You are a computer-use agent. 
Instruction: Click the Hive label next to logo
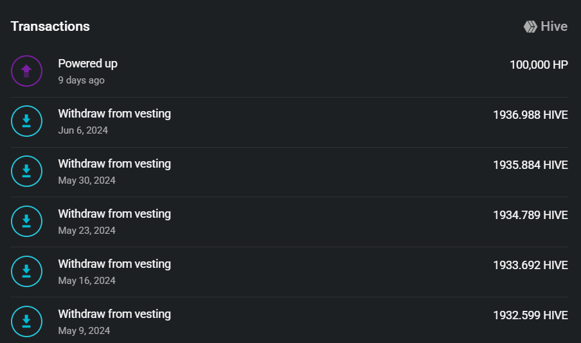(x=554, y=26)
